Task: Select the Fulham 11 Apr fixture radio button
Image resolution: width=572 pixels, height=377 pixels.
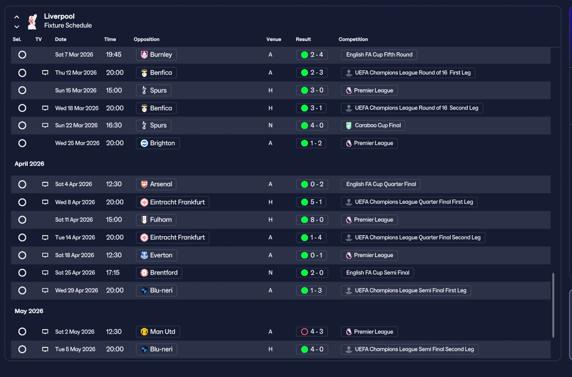Action: click(x=22, y=220)
